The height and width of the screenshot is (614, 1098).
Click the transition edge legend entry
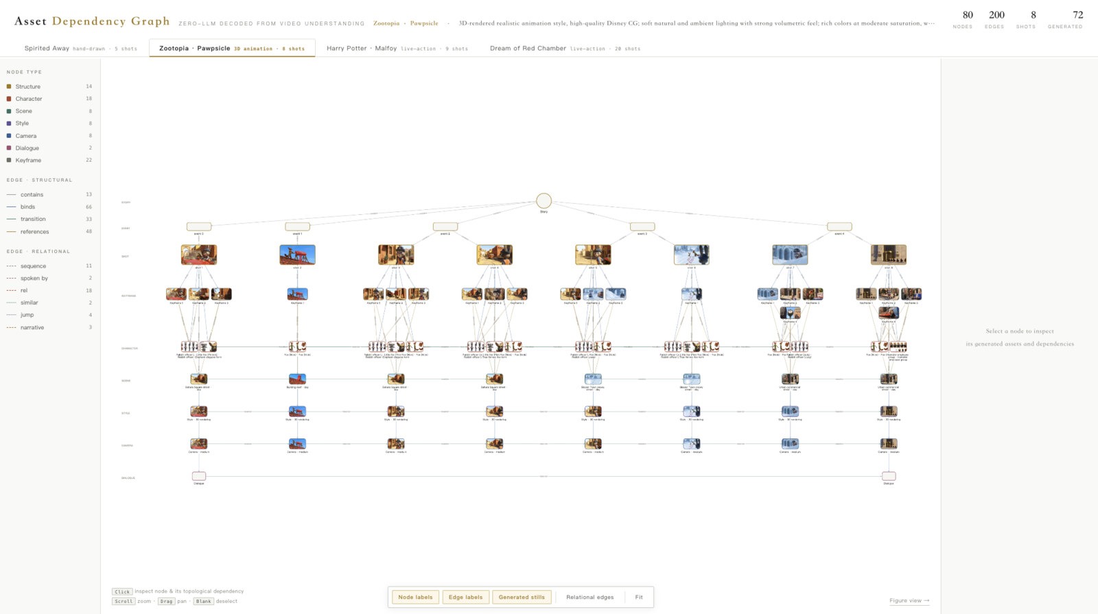pyautogui.click(x=49, y=220)
